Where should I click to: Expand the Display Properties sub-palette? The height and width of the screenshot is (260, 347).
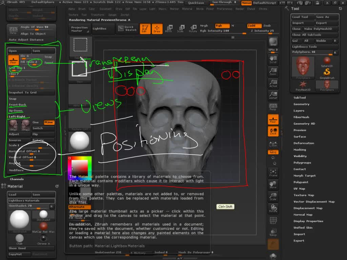tap(308, 221)
